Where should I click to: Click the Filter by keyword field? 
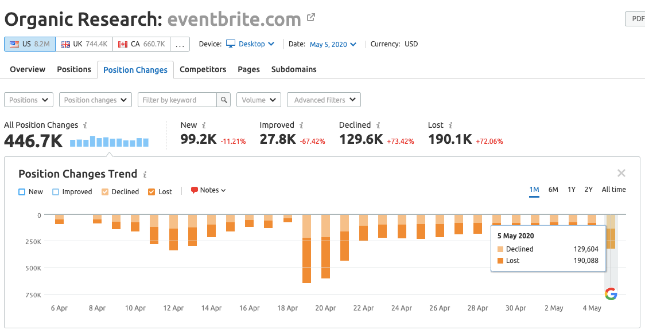[x=177, y=100]
